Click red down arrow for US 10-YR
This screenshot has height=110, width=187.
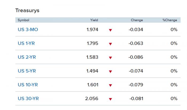point(110,85)
